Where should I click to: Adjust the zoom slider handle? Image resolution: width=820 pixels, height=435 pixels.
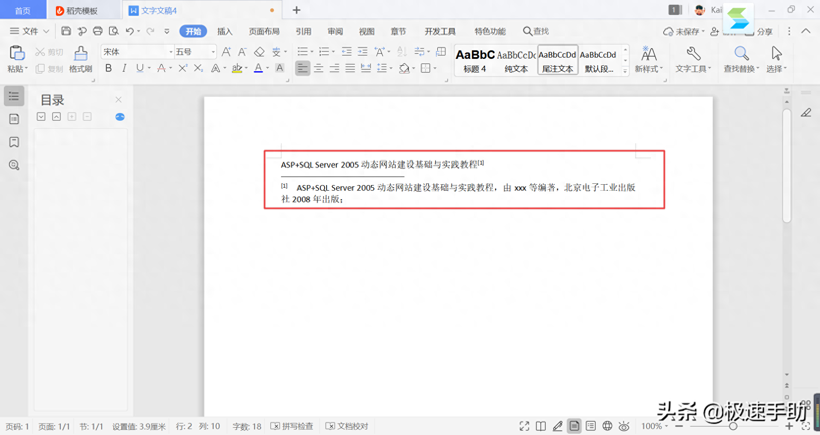[x=733, y=426]
